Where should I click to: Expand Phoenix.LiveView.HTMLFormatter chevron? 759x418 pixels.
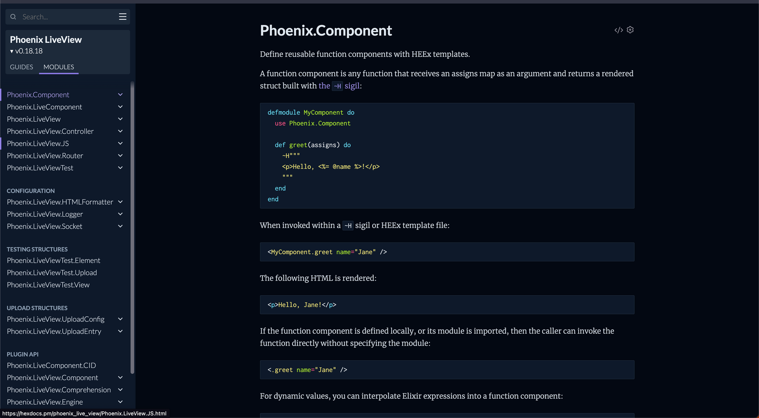[x=120, y=202]
